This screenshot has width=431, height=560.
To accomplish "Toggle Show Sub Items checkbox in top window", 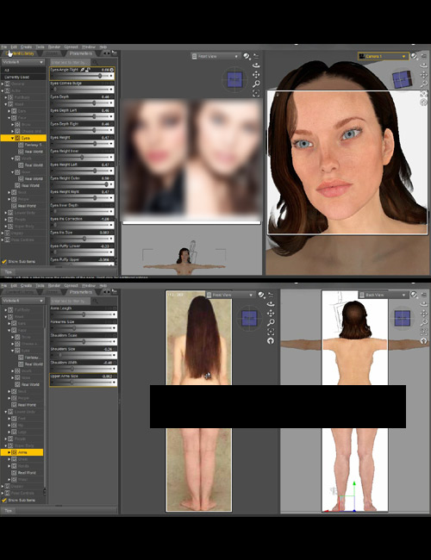I will point(4,261).
